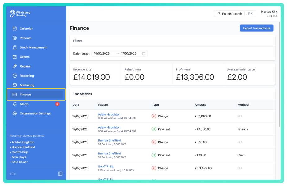Click the start date 10/07/2025 field

tap(102, 53)
